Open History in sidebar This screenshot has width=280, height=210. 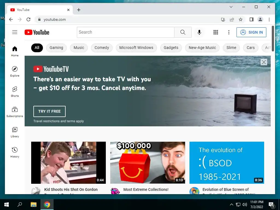15,153
